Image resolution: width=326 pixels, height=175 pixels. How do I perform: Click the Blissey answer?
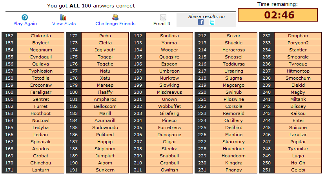pyautogui.click(x=298, y=106)
